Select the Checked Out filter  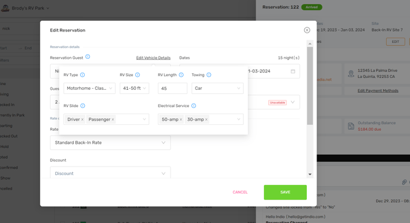[8, 136]
